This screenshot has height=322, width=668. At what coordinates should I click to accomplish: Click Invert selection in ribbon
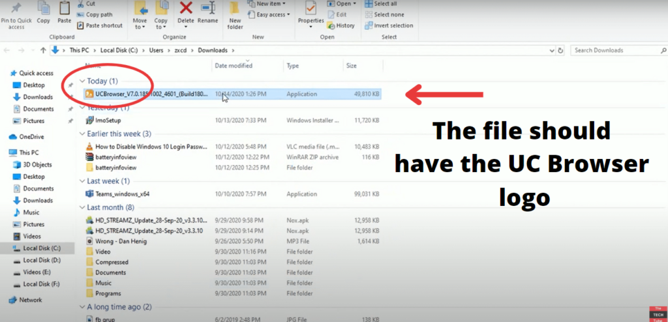tap(389, 25)
